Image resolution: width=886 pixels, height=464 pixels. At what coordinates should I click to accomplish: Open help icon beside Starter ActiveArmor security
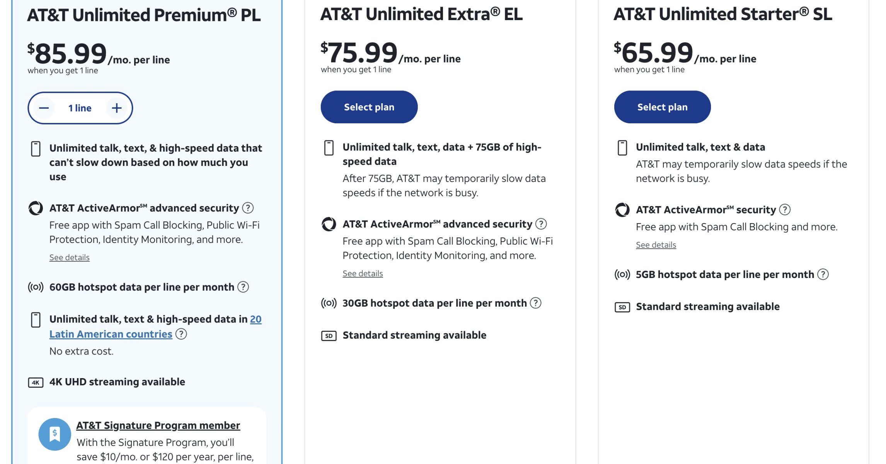tap(785, 210)
